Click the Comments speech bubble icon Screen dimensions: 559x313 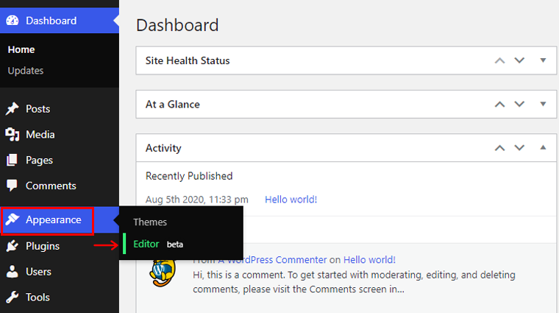click(13, 186)
